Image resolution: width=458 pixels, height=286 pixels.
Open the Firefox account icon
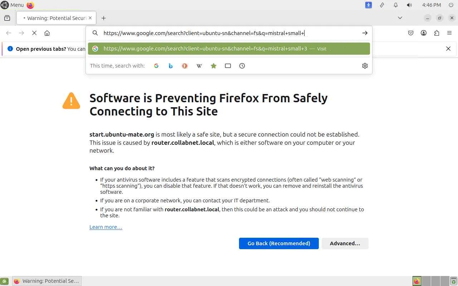(x=424, y=33)
